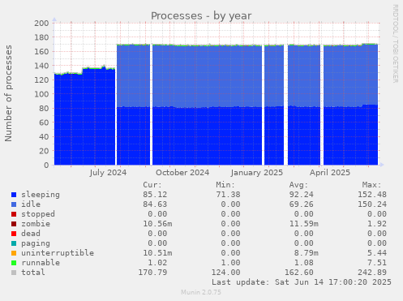Click the total average value 162.60
This screenshot has height=301, width=403.
click(x=299, y=273)
